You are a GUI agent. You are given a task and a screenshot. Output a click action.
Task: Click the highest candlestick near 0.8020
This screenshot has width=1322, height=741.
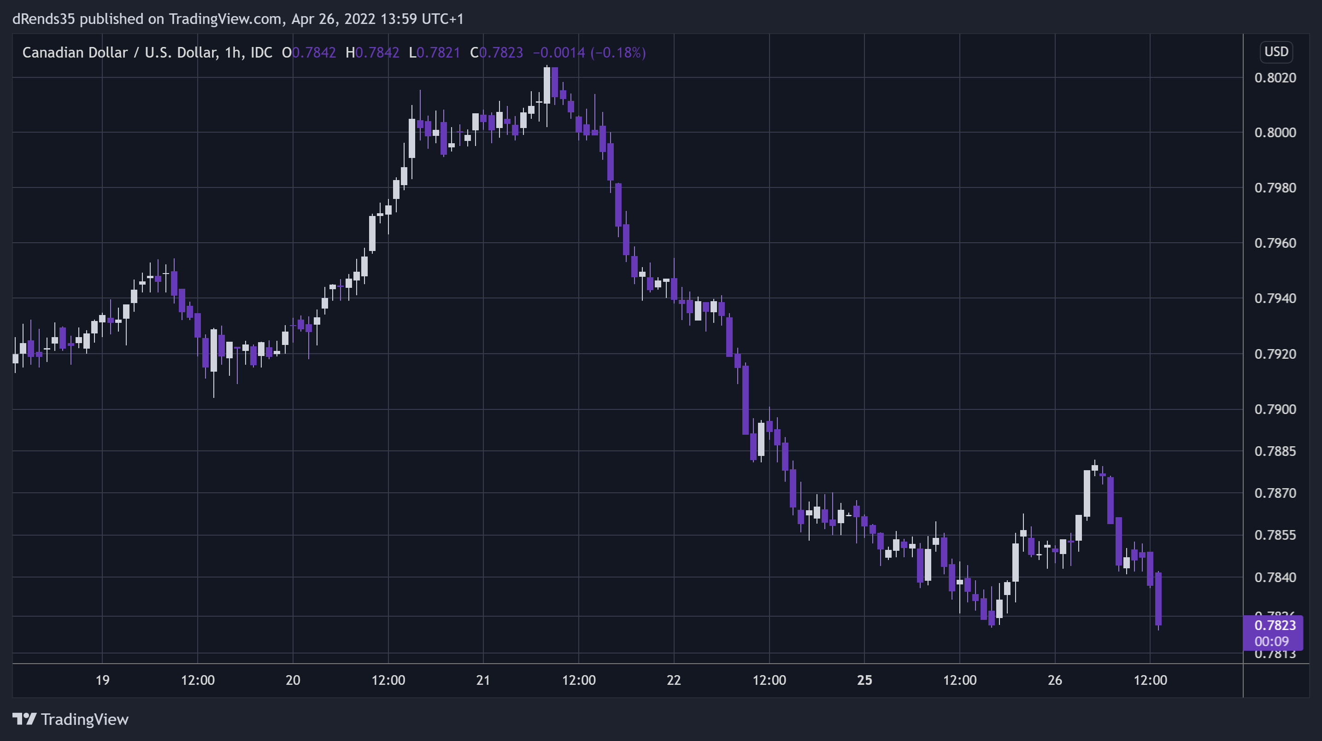tap(547, 96)
